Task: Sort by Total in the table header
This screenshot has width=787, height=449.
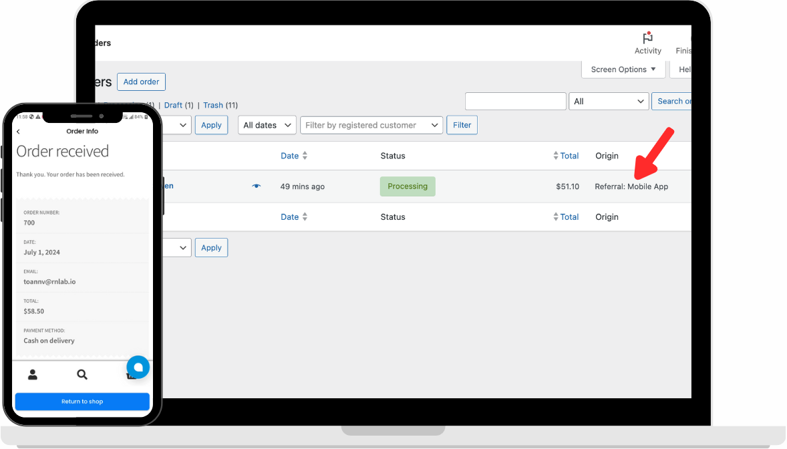Action: pyautogui.click(x=569, y=156)
